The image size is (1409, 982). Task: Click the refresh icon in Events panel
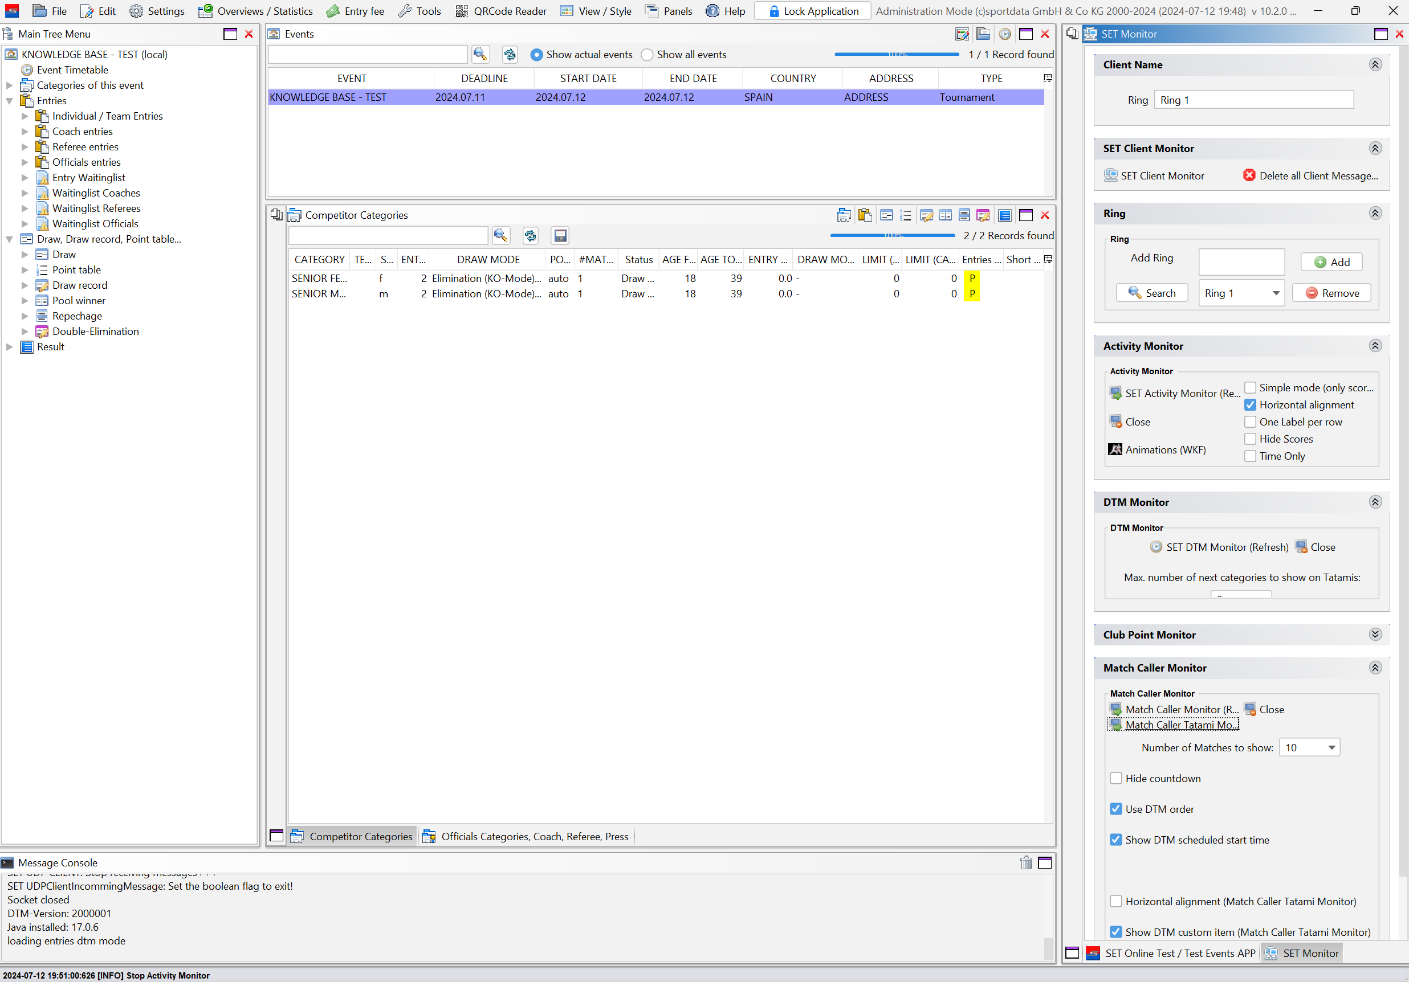(x=510, y=55)
